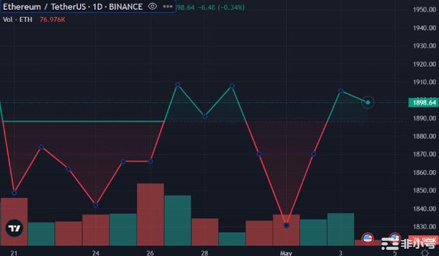Screen dimensions: 439x256
Task: Click the tallest green volume bar
Action: coord(177,219)
